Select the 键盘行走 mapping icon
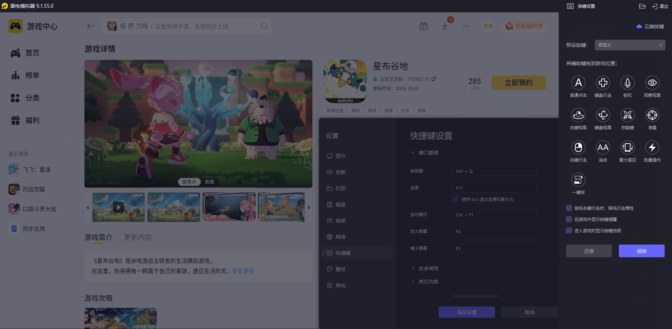Screen dimensions: 672x329 603,83
